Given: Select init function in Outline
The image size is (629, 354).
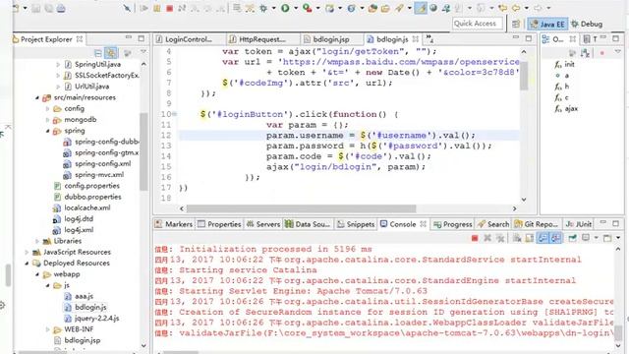Looking at the screenshot, I should point(569,64).
